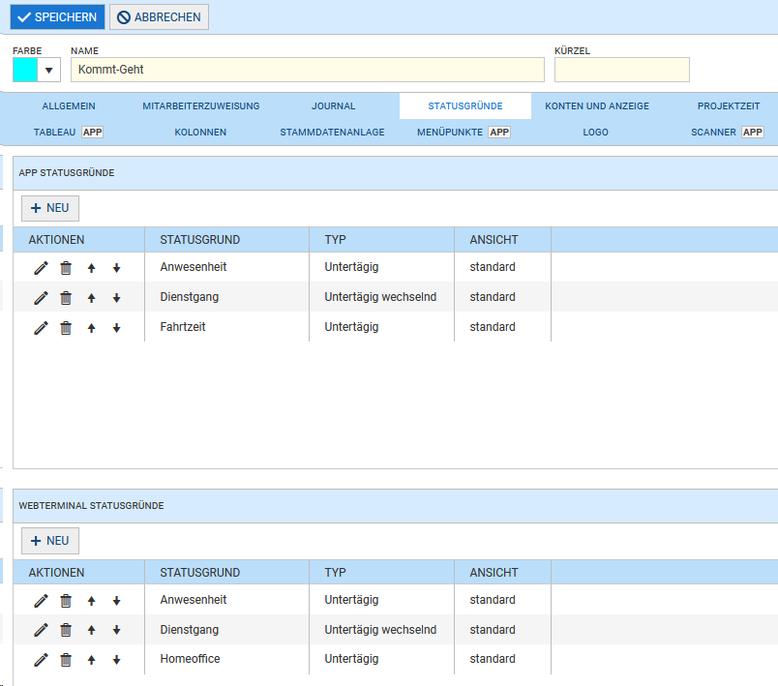Delete Dienstgang in Webterminal Statusgründe
Image resolution: width=778 pixels, height=686 pixels.
[x=66, y=630]
